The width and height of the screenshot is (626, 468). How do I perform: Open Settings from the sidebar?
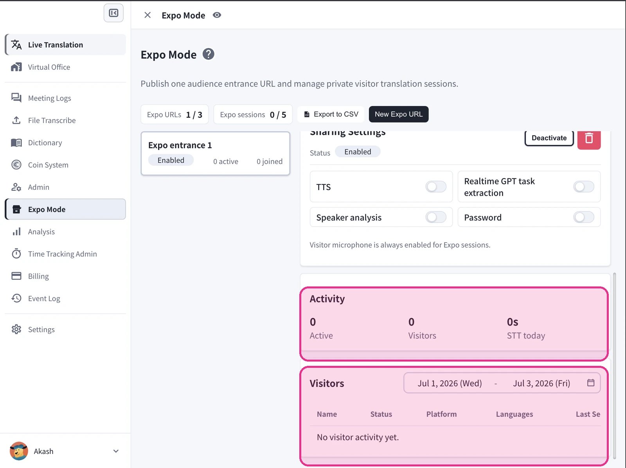pyautogui.click(x=65, y=329)
